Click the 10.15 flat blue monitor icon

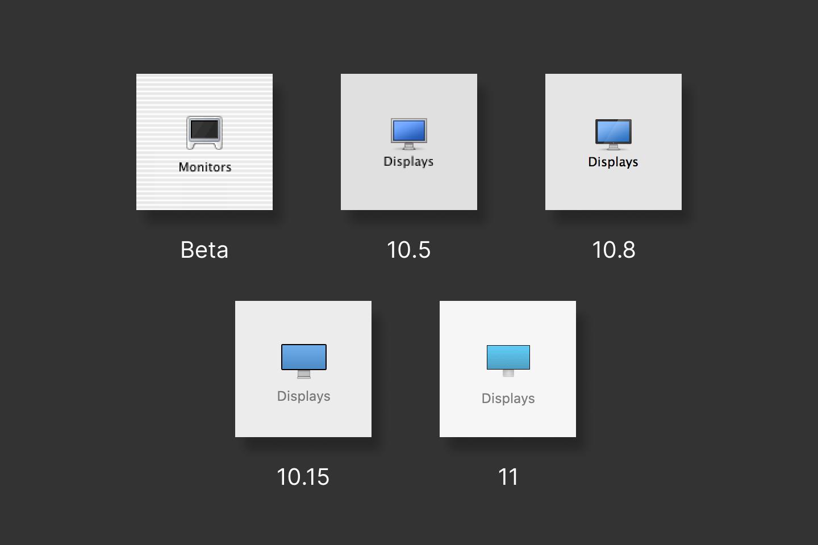pos(304,360)
